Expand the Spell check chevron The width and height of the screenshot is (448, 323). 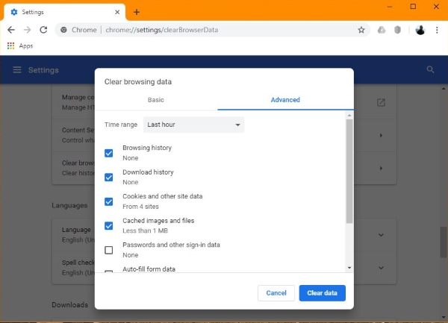pyautogui.click(x=381, y=267)
